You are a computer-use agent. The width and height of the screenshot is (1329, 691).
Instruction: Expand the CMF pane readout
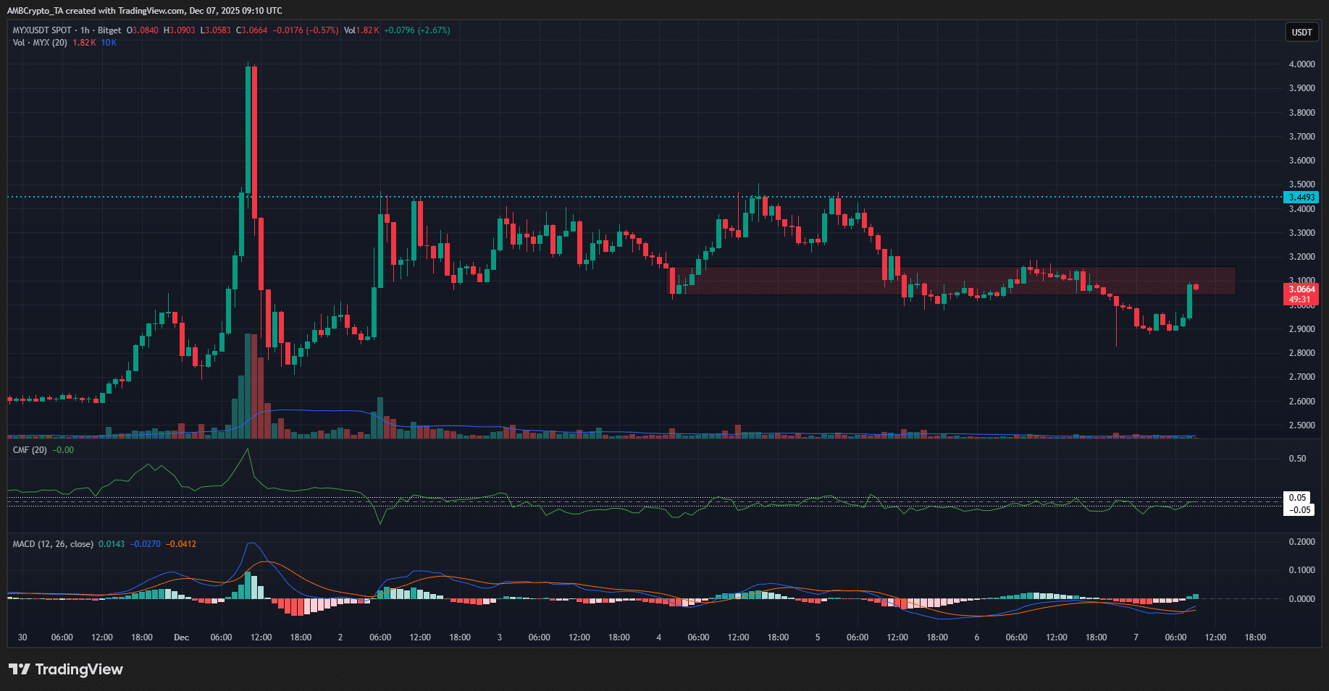click(x=64, y=449)
